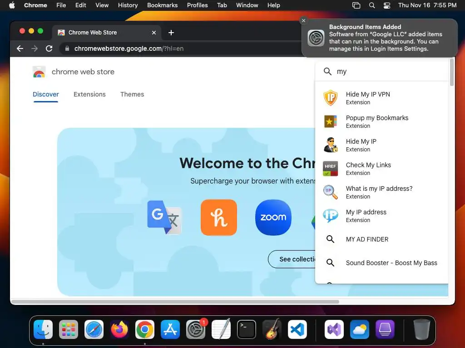Select the Hide My IP VPN suggestion text
Screen dimensions: 465x348
tap(368, 94)
